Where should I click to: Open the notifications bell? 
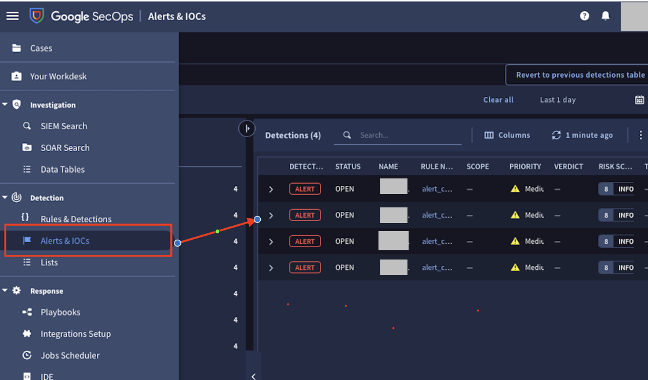(x=606, y=16)
